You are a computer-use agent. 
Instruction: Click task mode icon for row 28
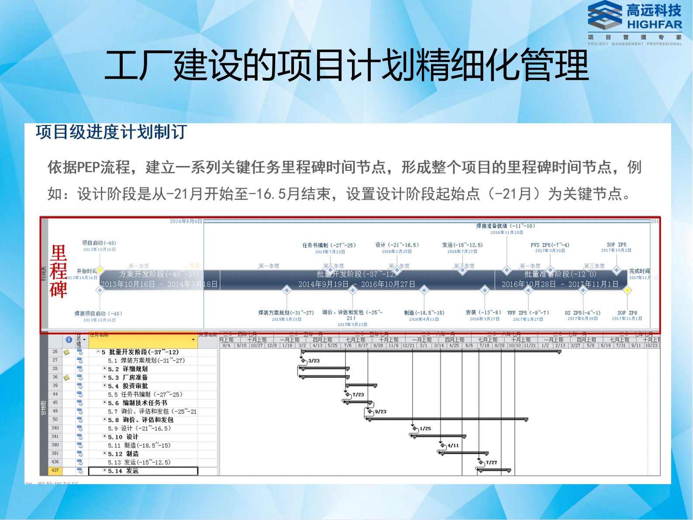80,369
